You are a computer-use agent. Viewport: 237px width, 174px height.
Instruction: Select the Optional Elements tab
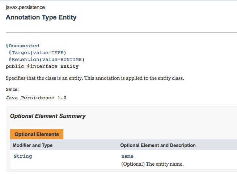point(37,134)
